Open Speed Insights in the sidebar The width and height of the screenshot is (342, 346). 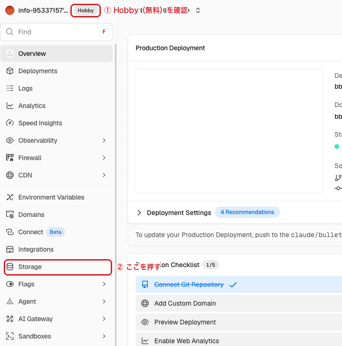[x=56, y=123]
